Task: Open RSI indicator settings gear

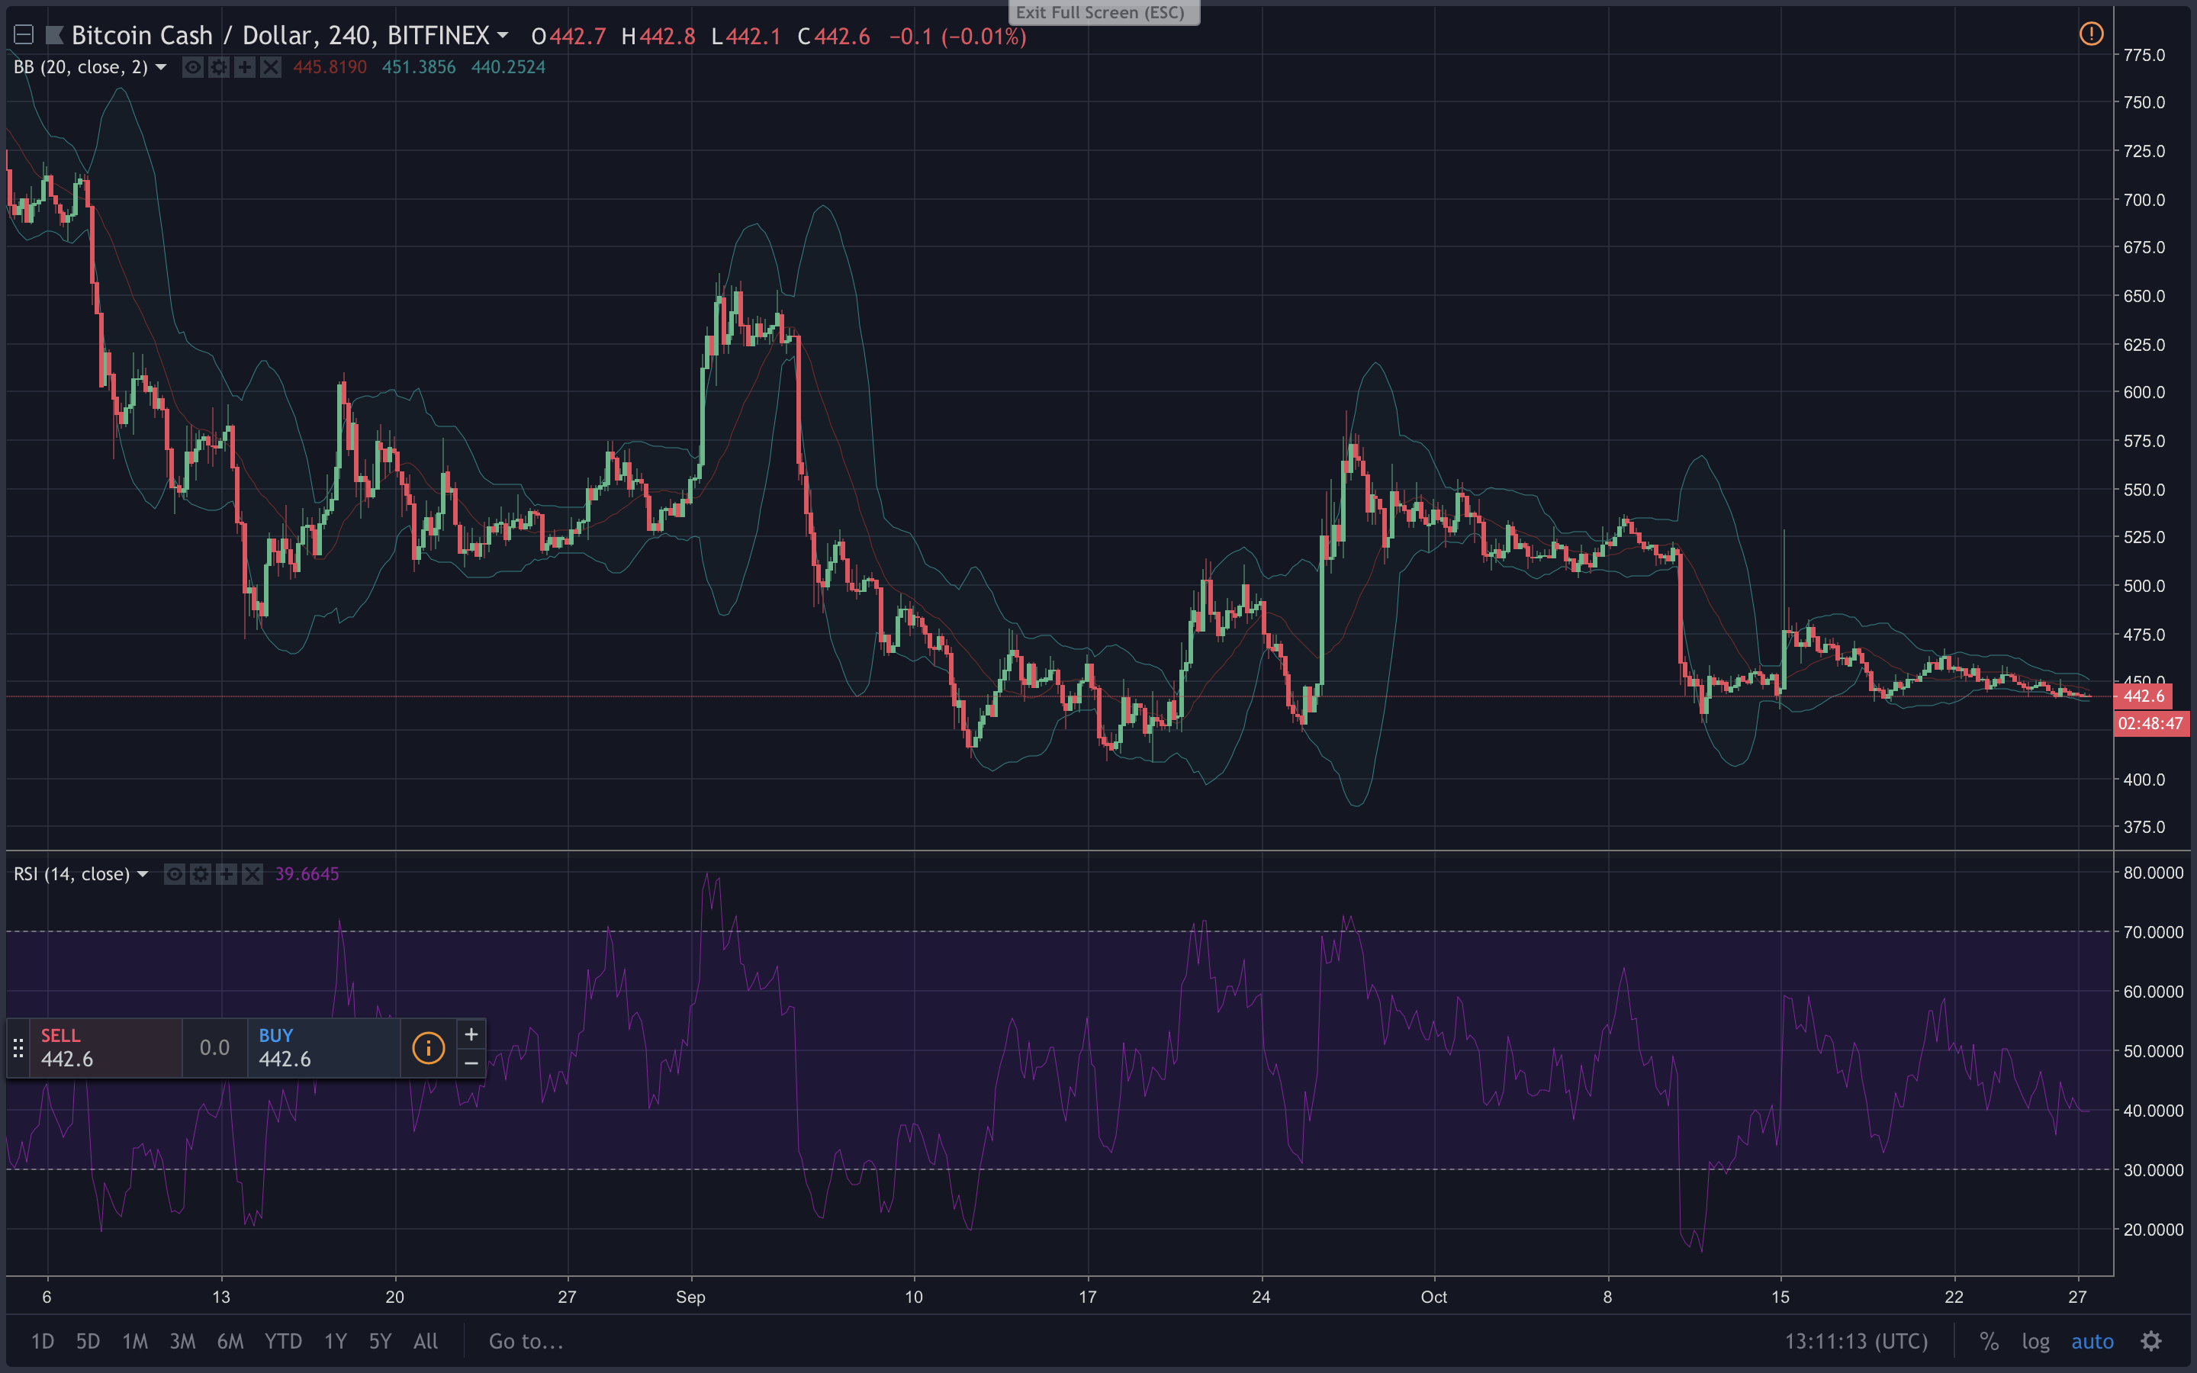Action: pyautogui.click(x=201, y=873)
